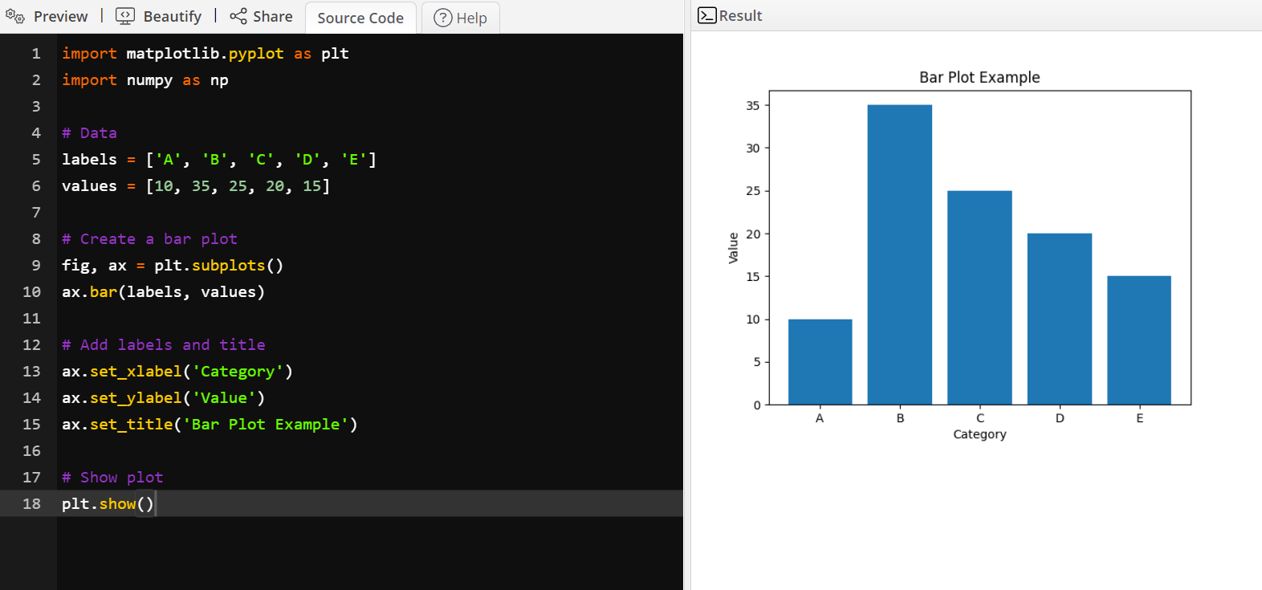Click the set_xlabel('Category') line
The image size is (1262, 590).
pos(177,372)
